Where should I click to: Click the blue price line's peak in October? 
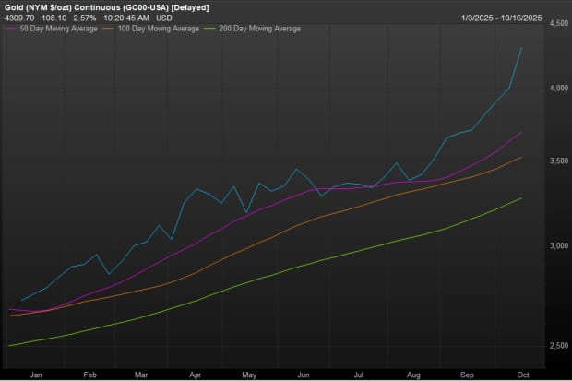click(x=523, y=47)
